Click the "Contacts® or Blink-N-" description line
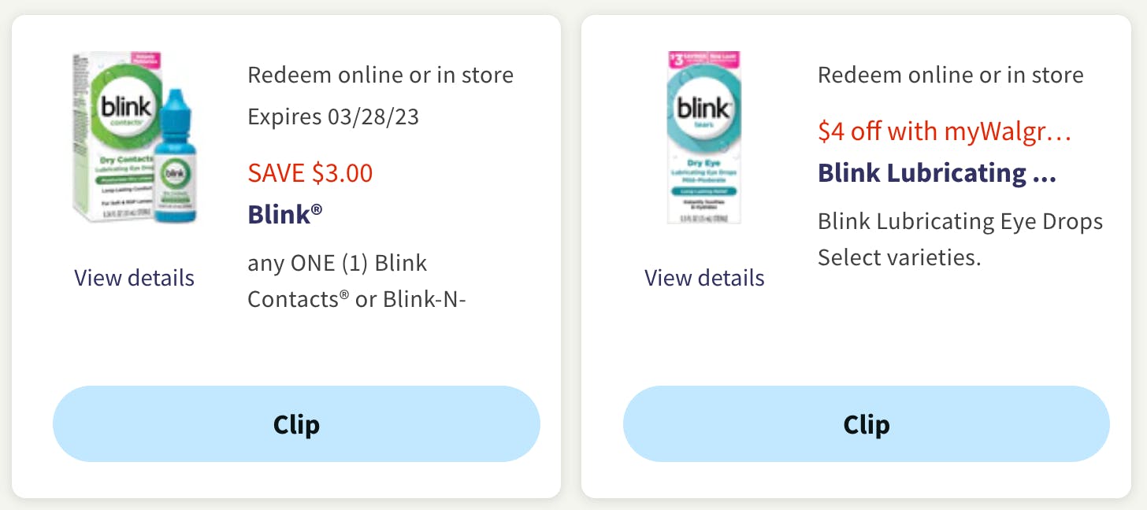The height and width of the screenshot is (510, 1147). (357, 300)
